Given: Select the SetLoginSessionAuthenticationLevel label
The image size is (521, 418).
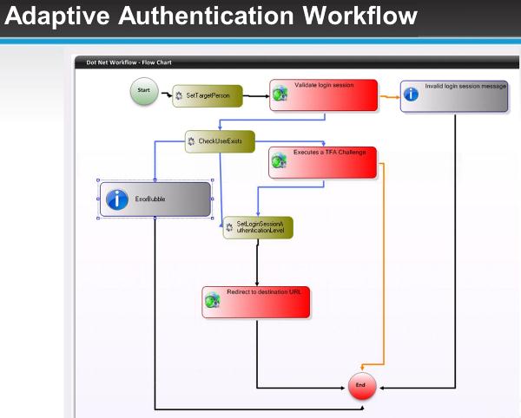Looking at the screenshot, I should click(x=260, y=227).
